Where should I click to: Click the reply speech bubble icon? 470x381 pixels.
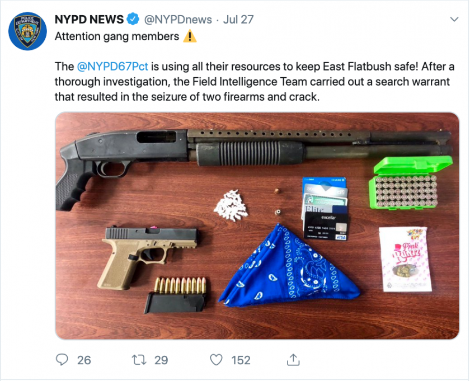[x=62, y=360]
